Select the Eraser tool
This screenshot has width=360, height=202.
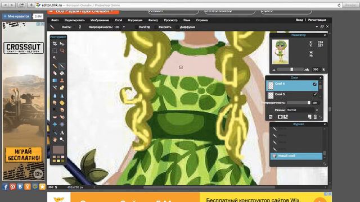[x=55, y=74]
